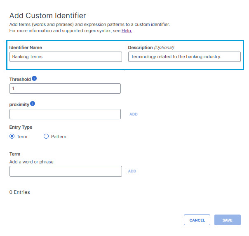Click the SAVE button
The width and height of the screenshot is (249, 236).
(x=228, y=220)
